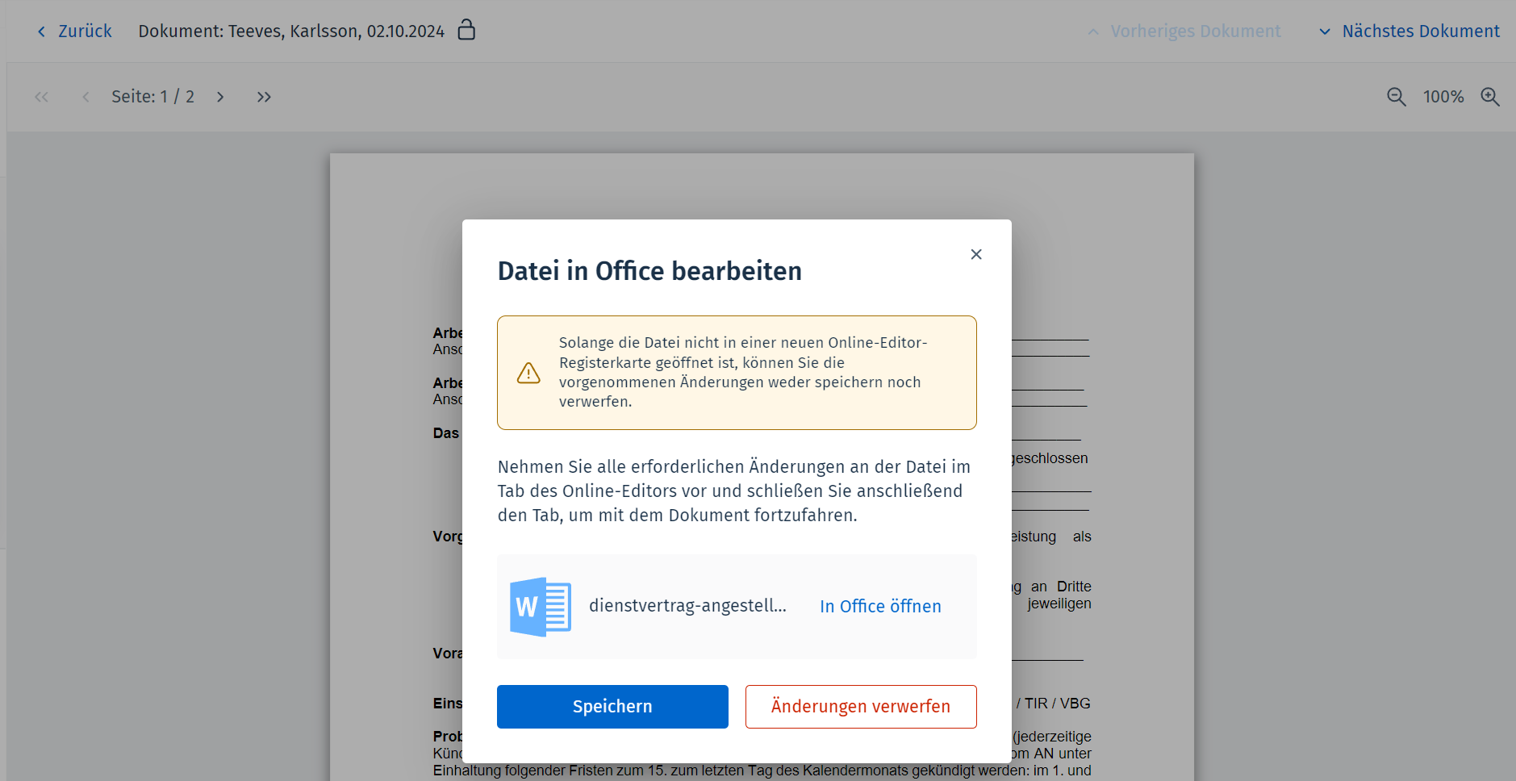Zoom in with the magnifier plus icon

[x=1490, y=97]
